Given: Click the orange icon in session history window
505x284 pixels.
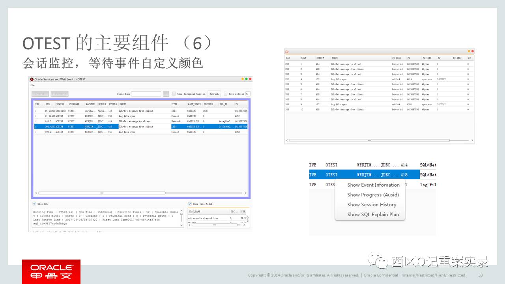Looking at the screenshot, I should [287, 51].
